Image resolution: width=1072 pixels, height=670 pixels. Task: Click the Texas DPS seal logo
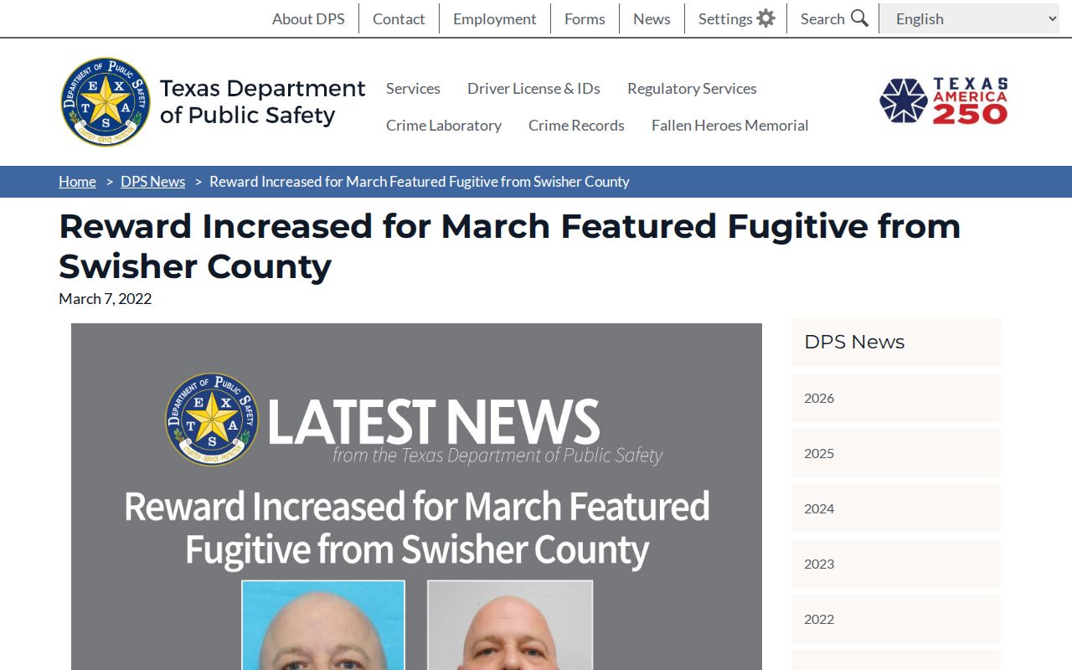coord(106,102)
